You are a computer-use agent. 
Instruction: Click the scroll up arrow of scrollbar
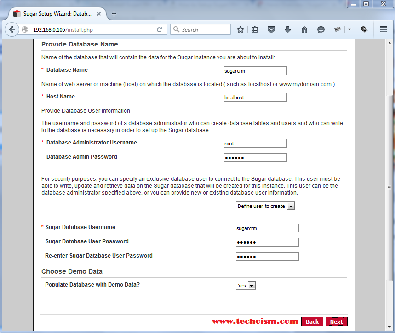click(x=389, y=43)
